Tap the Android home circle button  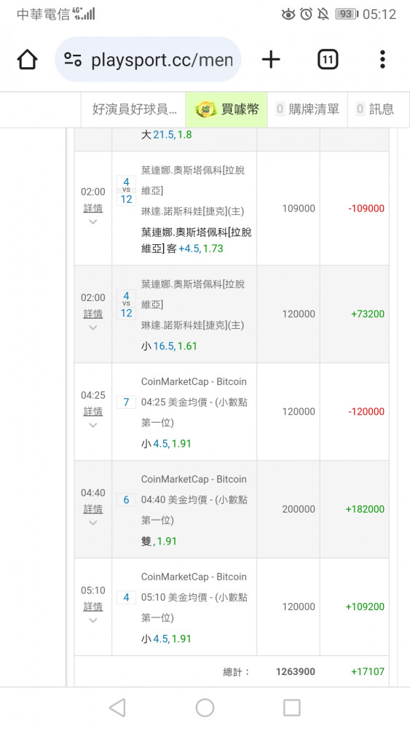point(205,707)
